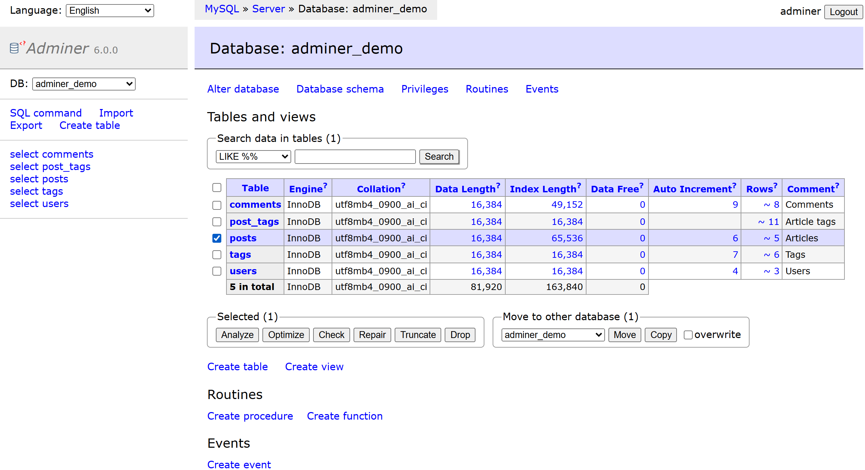Click Create event link
This screenshot has width=865, height=470.
239,465
